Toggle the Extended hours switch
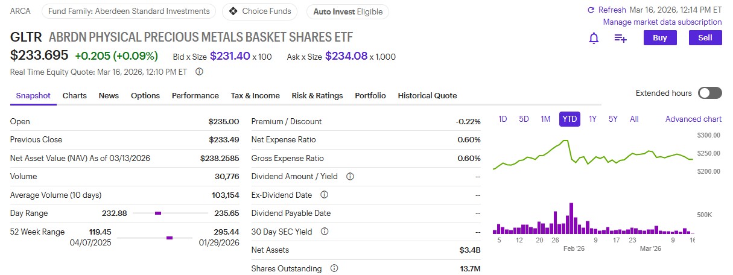The height and width of the screenshot is (275, 733). pyautogui.click(x=709, y=93)
